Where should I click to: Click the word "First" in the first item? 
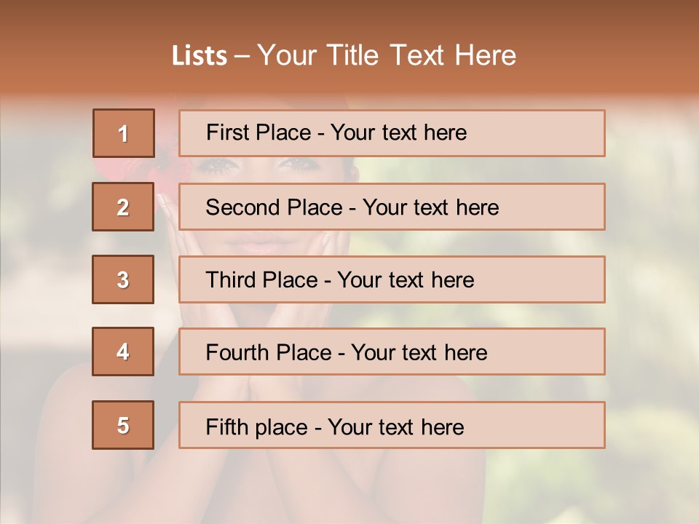227,132
